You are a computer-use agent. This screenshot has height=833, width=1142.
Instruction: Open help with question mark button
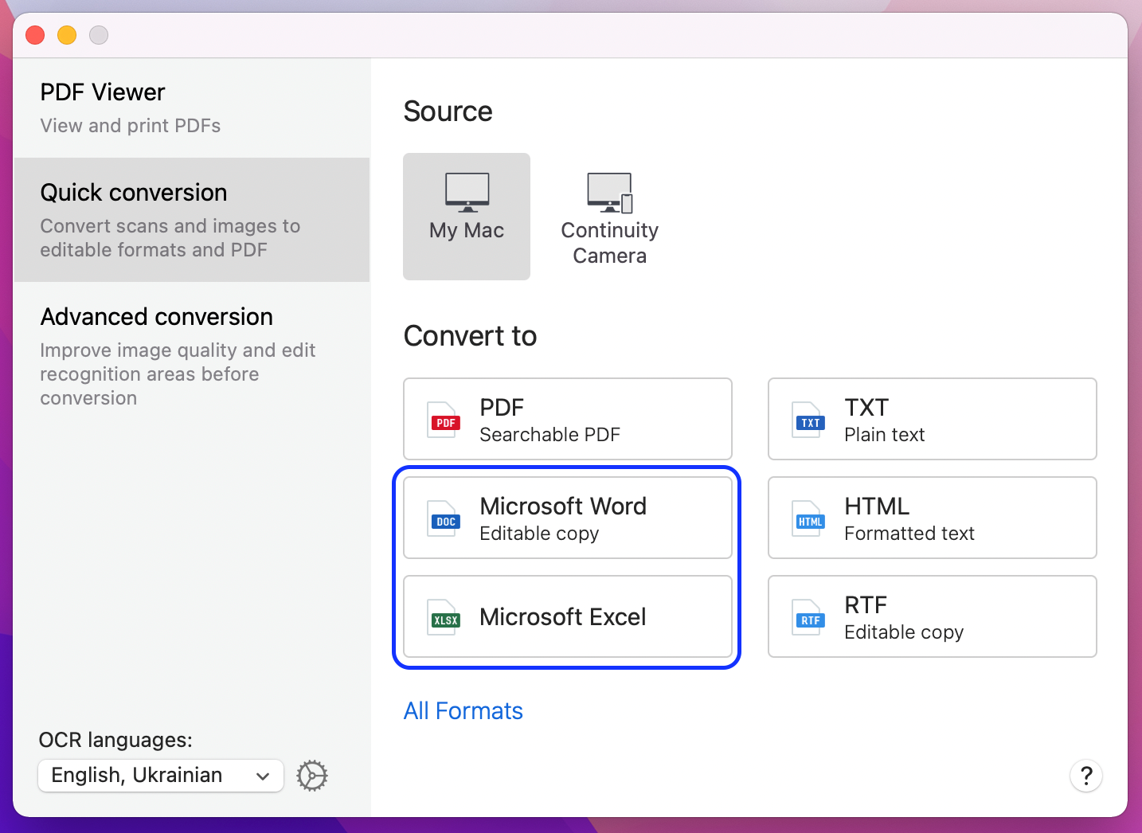click(1086, 776)
